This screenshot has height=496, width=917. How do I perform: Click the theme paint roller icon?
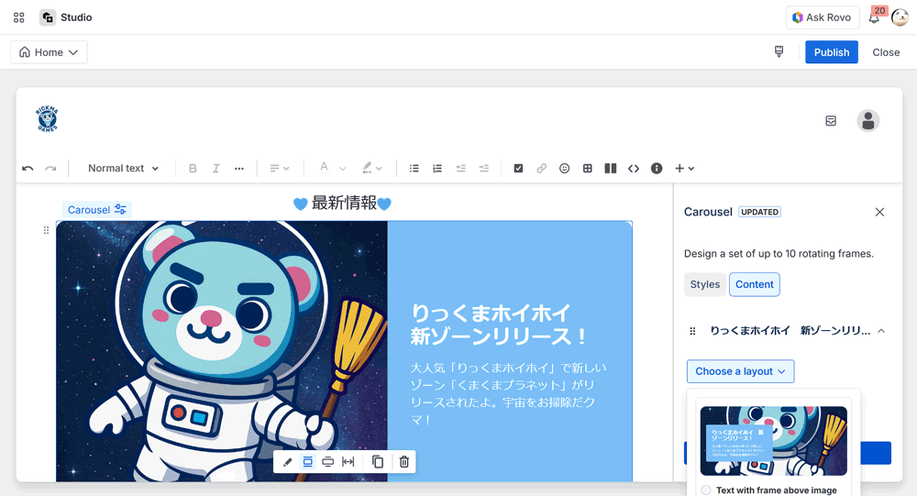pos(779,51)
